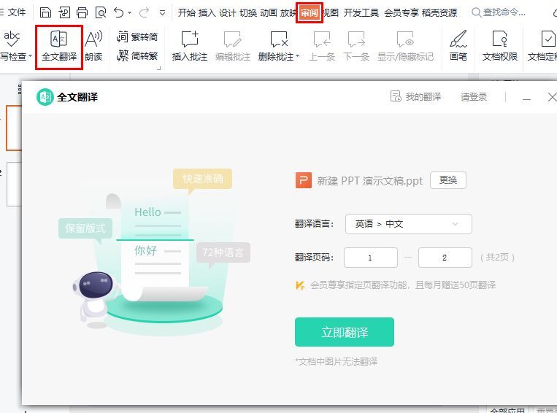The width and height of the screenshot is (557, 413).
Task: Click the 我的翻译 document icon
Action: pos(396,96)
